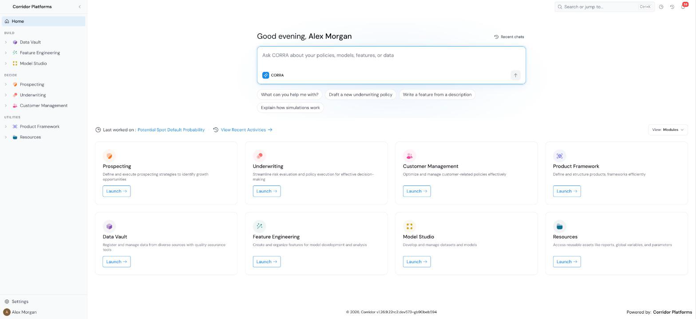Open Recent chats
Image resolution: width=696 pixels, height=319 pixels.
coord(509,37)
